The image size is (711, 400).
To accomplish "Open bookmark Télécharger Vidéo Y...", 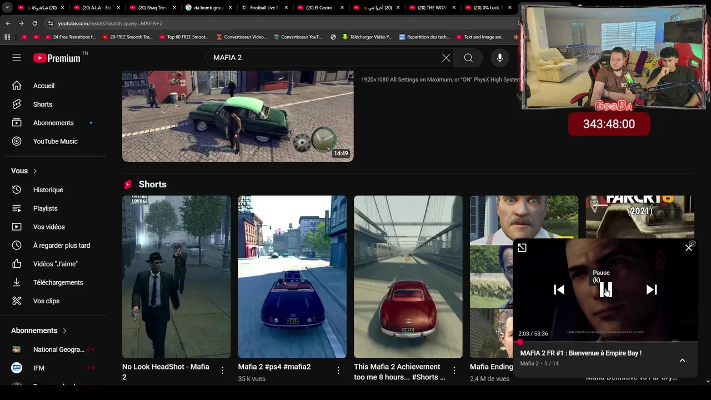I will point(367,37).
